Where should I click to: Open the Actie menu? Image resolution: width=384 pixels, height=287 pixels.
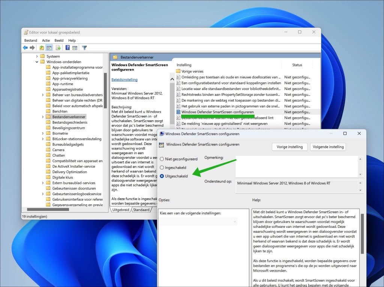click(x=46, y=40)
